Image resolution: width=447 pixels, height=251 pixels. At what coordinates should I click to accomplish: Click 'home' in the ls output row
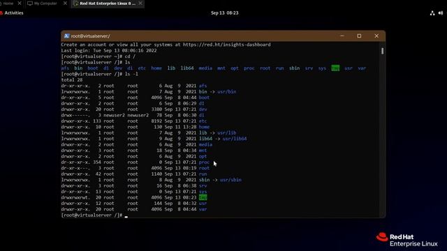(x=156, y=68)
